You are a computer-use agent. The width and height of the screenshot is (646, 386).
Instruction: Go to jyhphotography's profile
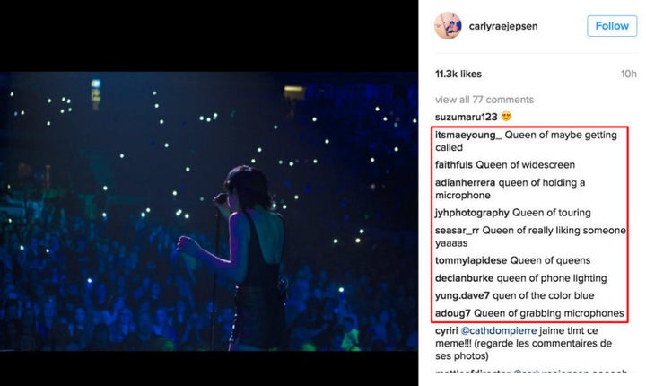pos(472,213)
